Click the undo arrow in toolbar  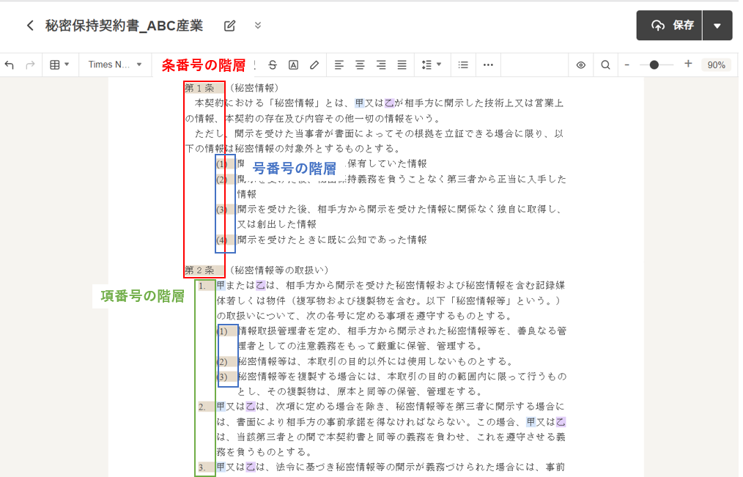click(10, 64)
